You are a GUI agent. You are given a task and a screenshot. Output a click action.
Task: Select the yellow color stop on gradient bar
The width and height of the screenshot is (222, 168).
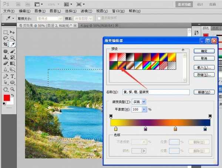(116, 128)
